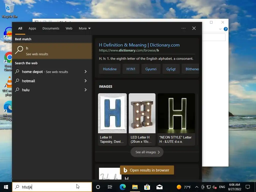This screenshot has height=192, width=256.
Task: Open File Explorer from the taskbar
Action: (135, 187)
